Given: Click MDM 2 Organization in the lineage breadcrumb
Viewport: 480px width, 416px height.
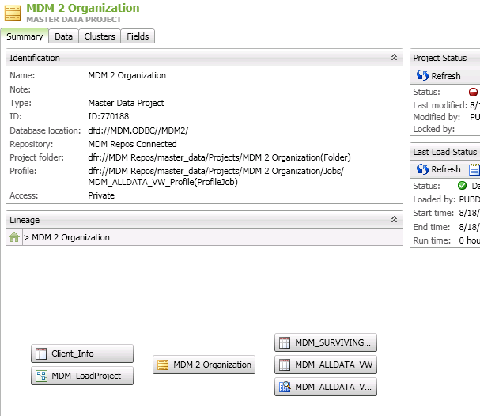Looking at the screenshot, I should pyautogui.click(x=71, y=237).
